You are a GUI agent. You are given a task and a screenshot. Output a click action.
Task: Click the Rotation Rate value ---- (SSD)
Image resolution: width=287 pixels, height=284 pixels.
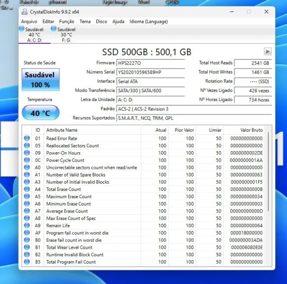(253, 81)
